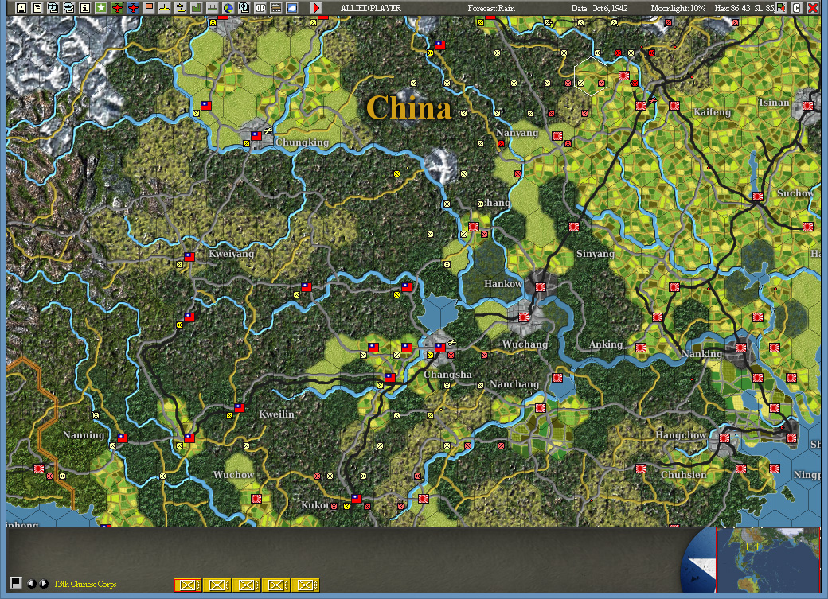Open the OP toolbar button

260,7
